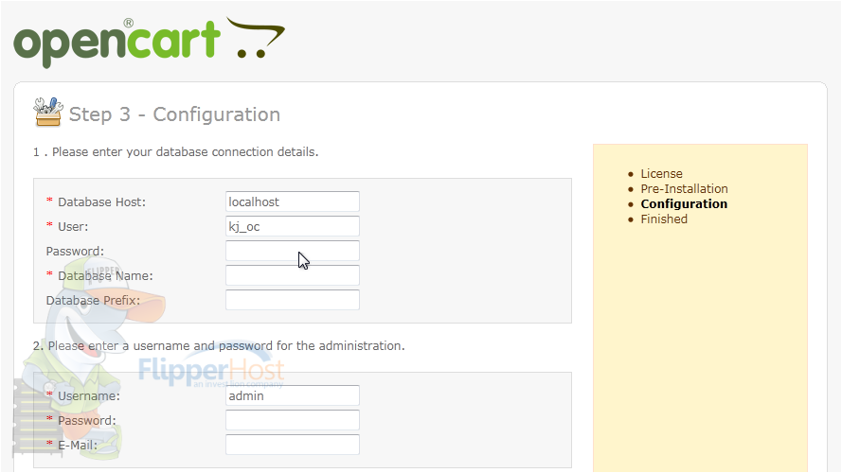Click the 'User:' label
Screen dimensions: 842x473
coord(73,227)
